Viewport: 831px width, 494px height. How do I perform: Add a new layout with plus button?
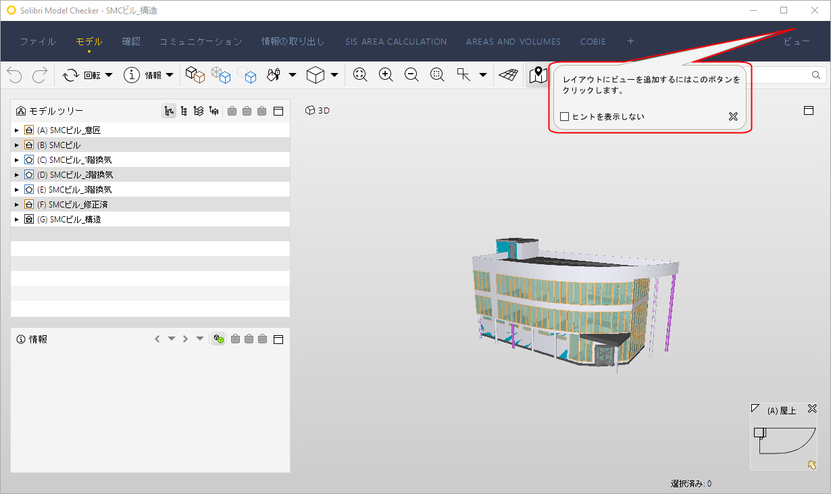[630, 41]
